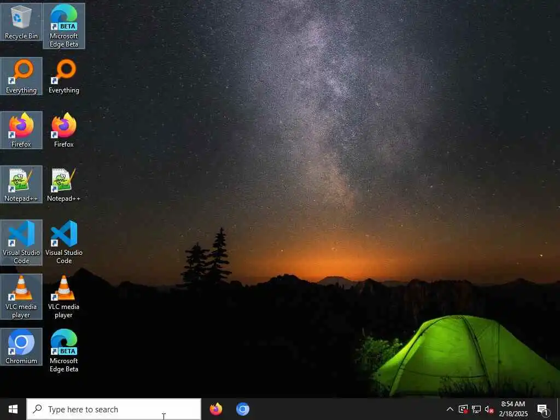Open the Windows Start menu
The width and height of the screenshot is (560, 420).
[x=13, y=409]
